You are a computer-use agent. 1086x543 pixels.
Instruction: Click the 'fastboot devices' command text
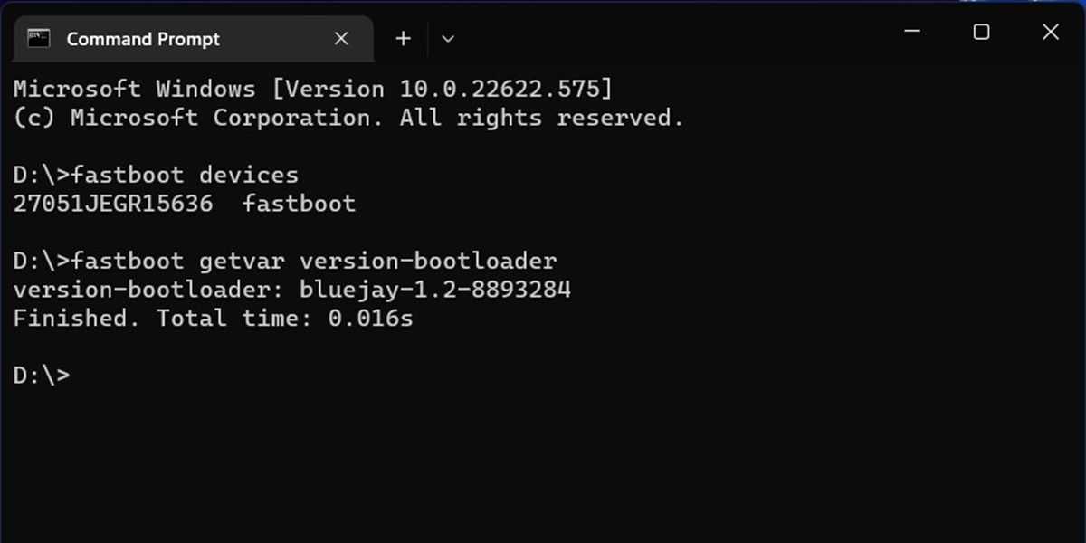pyautogui.click(x=185, y=175)
